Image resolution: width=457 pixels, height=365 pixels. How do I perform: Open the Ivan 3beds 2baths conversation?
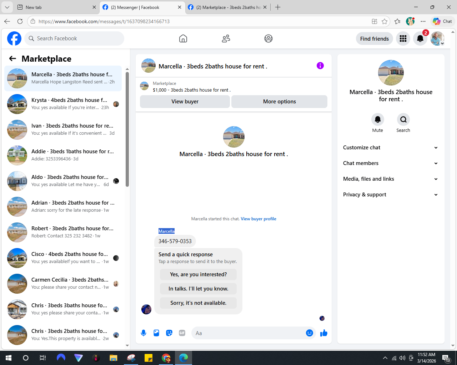click(63, 130)
